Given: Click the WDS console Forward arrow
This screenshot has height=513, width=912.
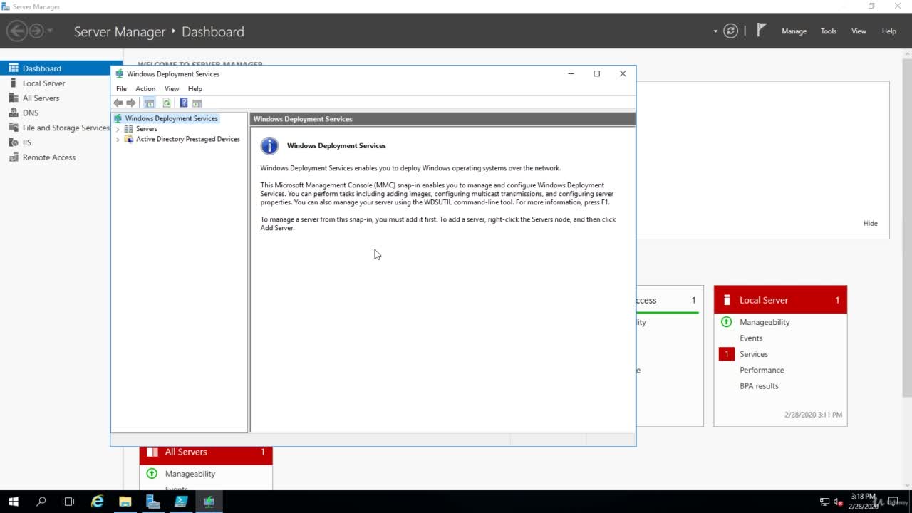Looking at the screenshot, I should coord(131,103).
